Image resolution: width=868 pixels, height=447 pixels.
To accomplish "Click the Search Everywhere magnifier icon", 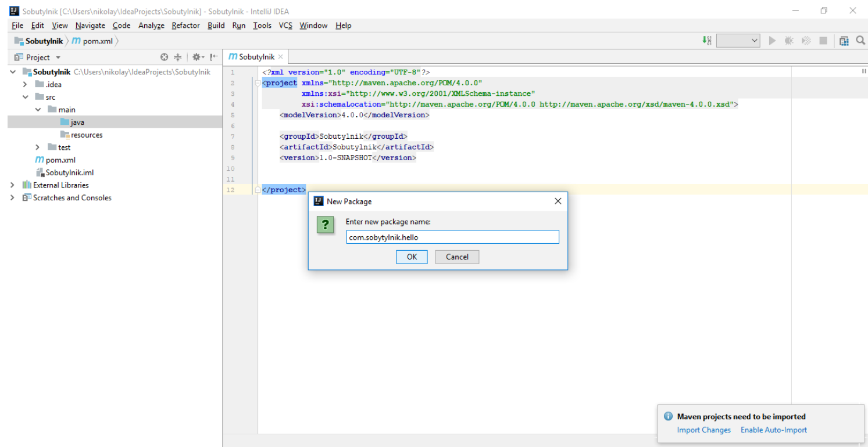I will pos(860,40).
